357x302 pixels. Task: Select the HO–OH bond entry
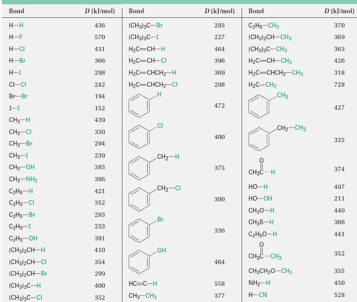(260, 198)
